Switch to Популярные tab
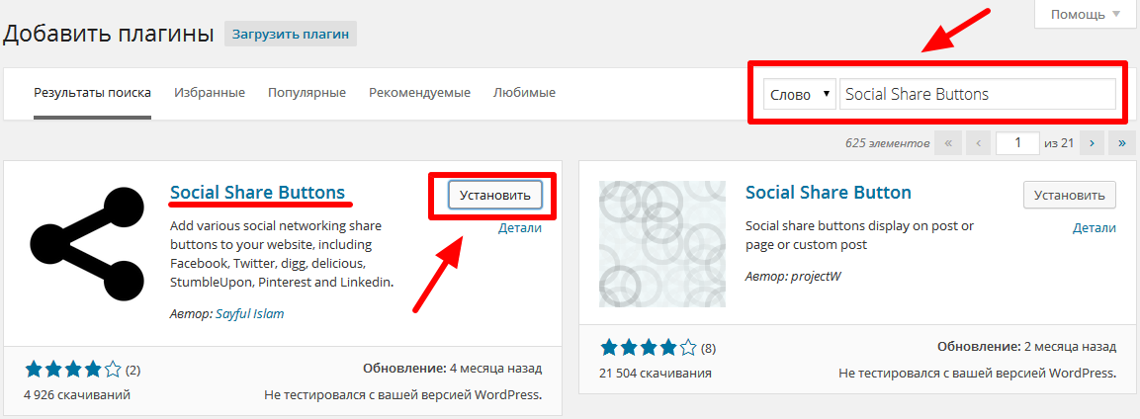The width and height of the screenshot is (1140, 419). pos(307,93)
